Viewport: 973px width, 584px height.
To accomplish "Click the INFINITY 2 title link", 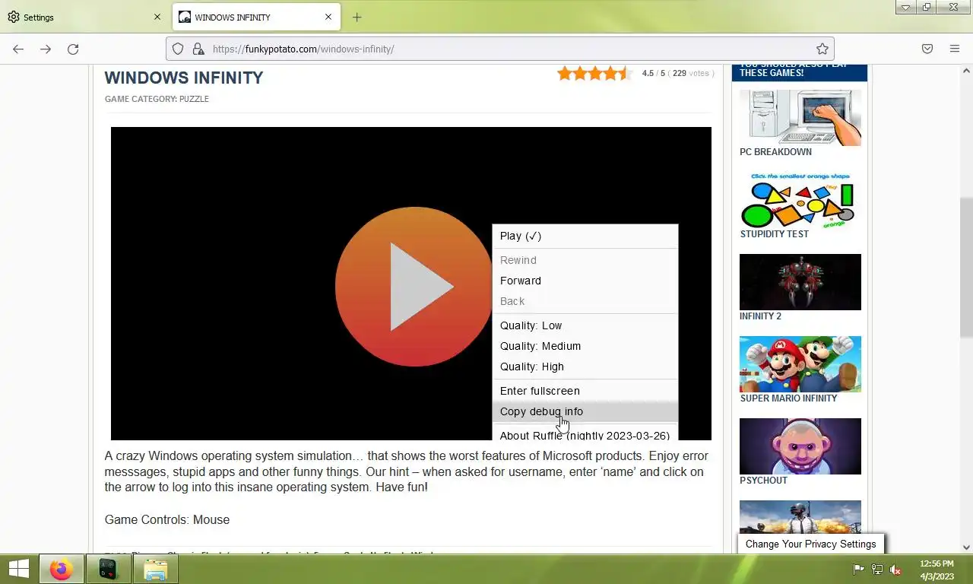I will pos(760,316).
